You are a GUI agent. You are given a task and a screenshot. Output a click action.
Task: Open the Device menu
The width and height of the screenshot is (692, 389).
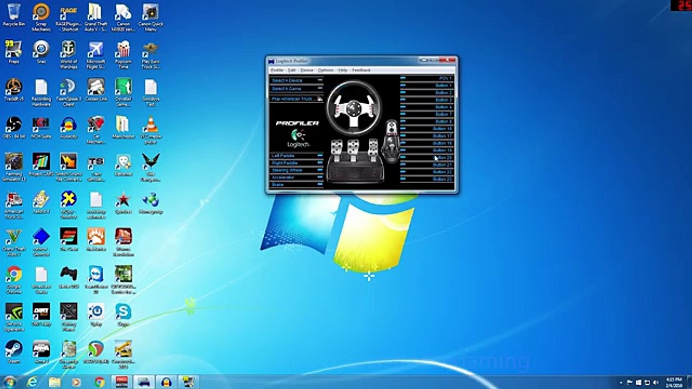point(307,70)
